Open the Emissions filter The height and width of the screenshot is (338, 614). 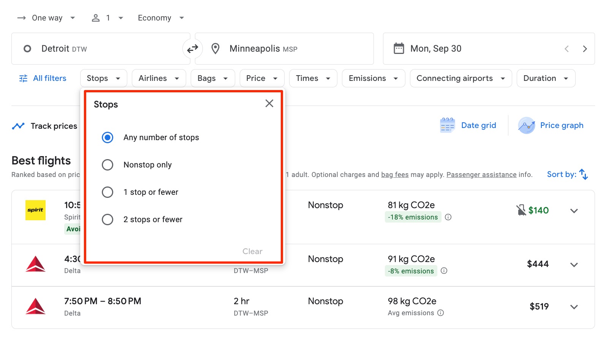373,78
